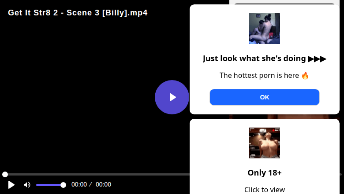Mute audio using the speaker icon
The image size is (344, 194).
tap(27, 185)
